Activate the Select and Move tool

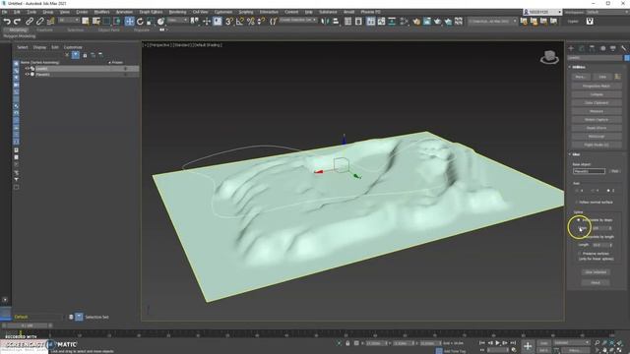pos(129,22)
